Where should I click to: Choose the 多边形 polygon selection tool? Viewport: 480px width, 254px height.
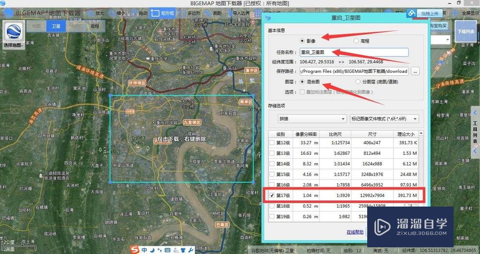pyautogui.click(x=190, y=13)
